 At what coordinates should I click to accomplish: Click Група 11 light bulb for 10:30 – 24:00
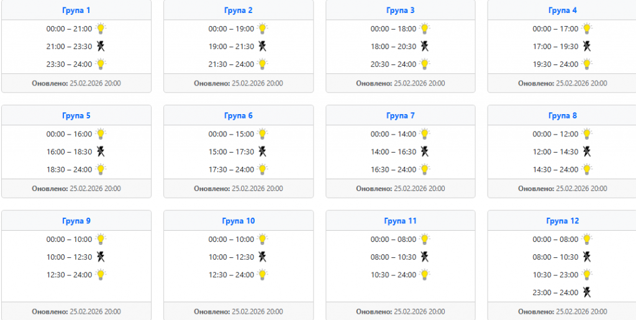pyautogui.click(x=425, y=275)
